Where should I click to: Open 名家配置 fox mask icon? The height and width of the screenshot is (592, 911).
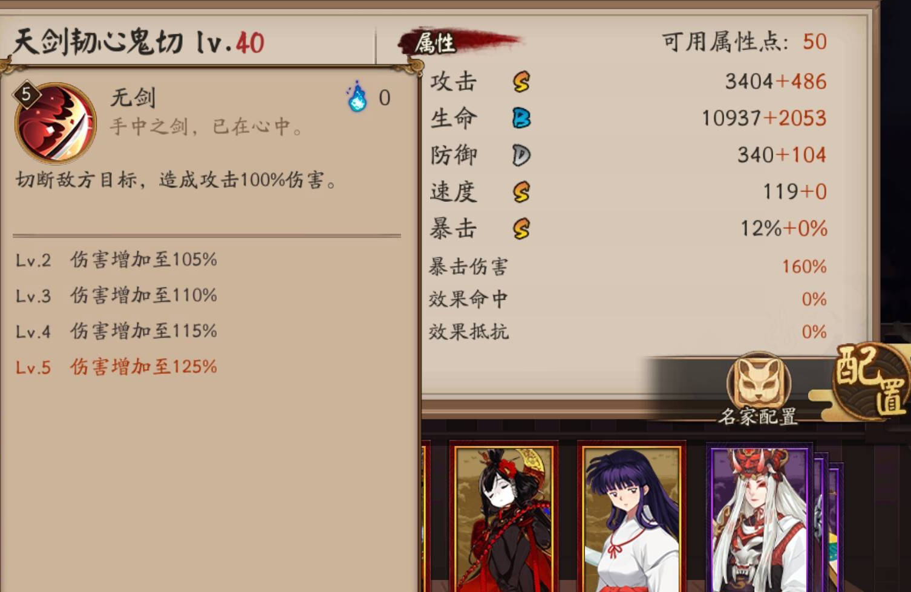(x=759, y=382)
